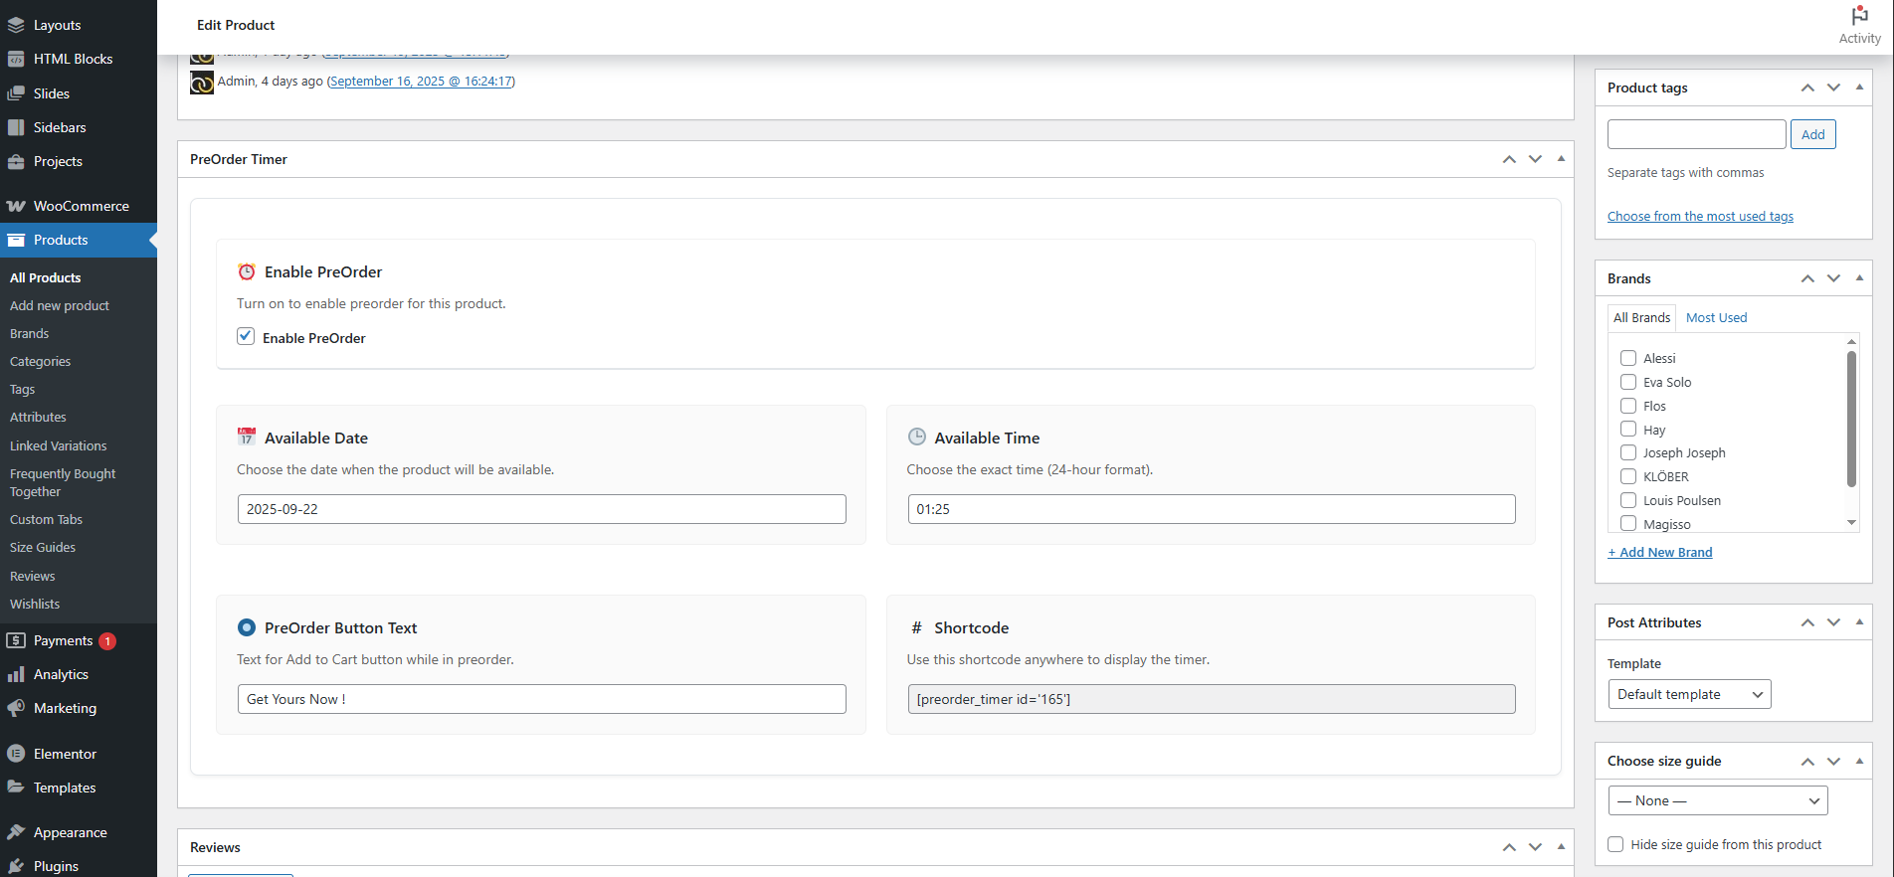1894x877 pixels.
Task: Click the Projects briefcase icon
Action: point(16,161)
